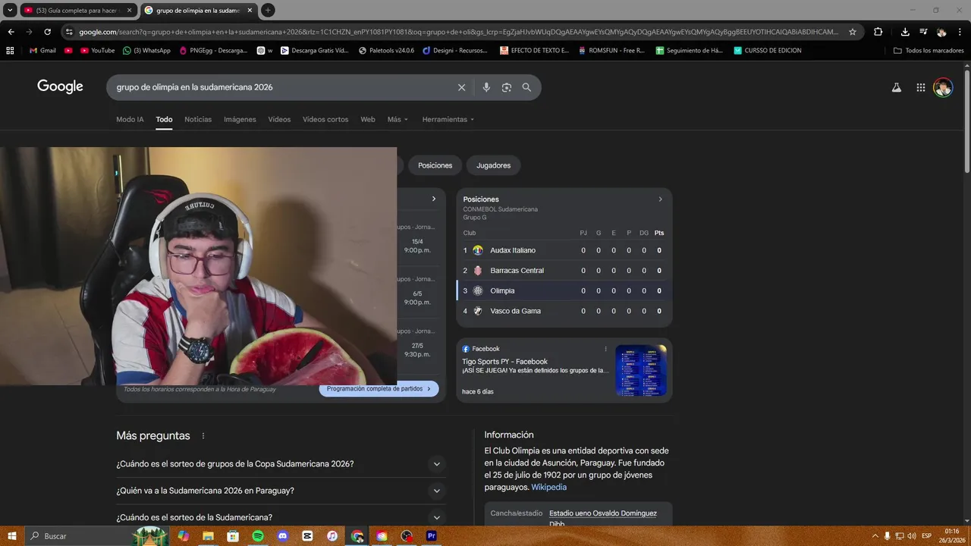Open three-dot options on Facebook result

pyautogui.click(x=605, y=349)
